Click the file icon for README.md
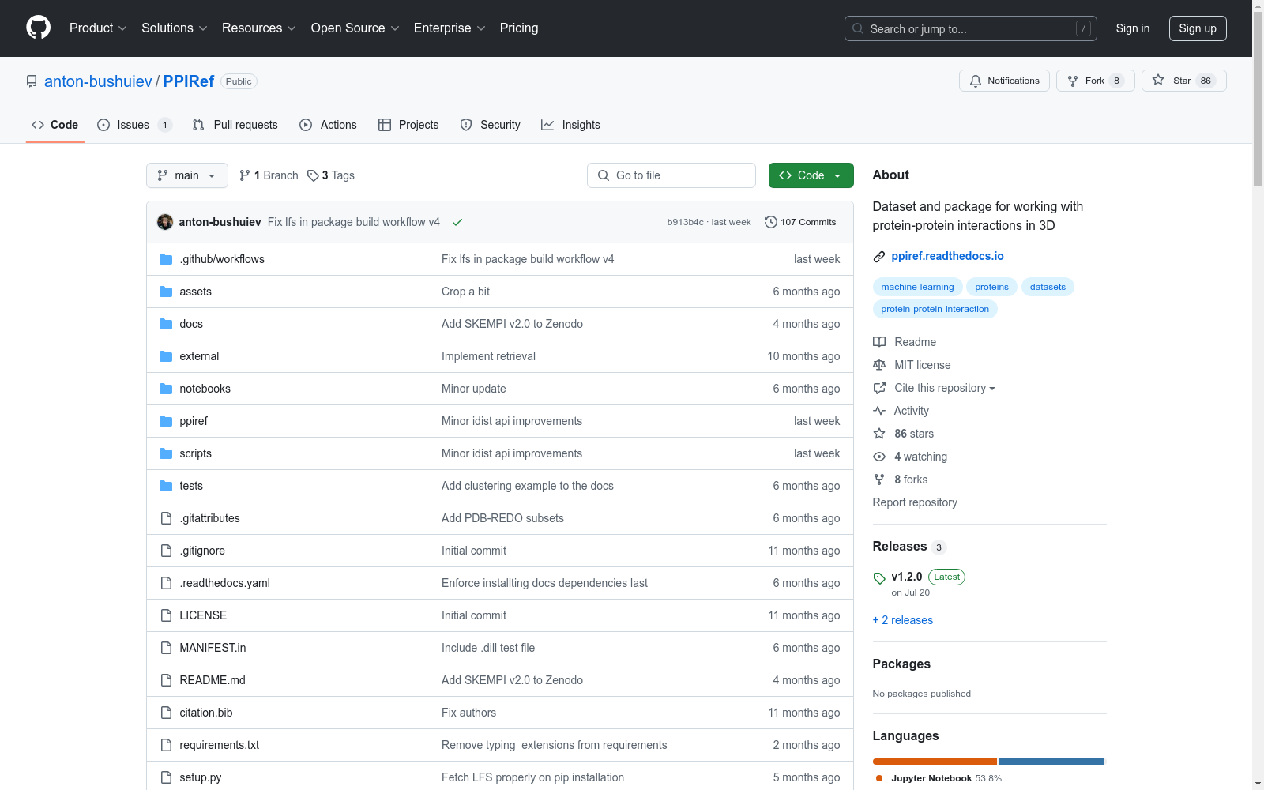 pyautogui.click(x=166, y=680)
